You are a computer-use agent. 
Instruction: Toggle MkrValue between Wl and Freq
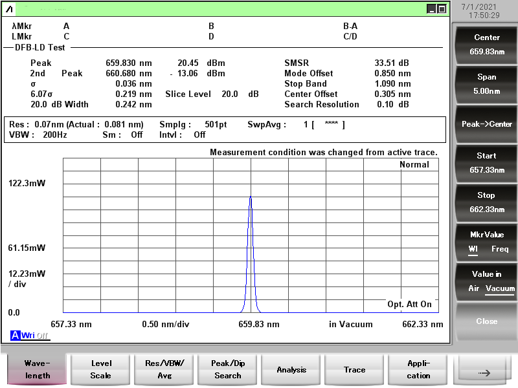point(487,242)
